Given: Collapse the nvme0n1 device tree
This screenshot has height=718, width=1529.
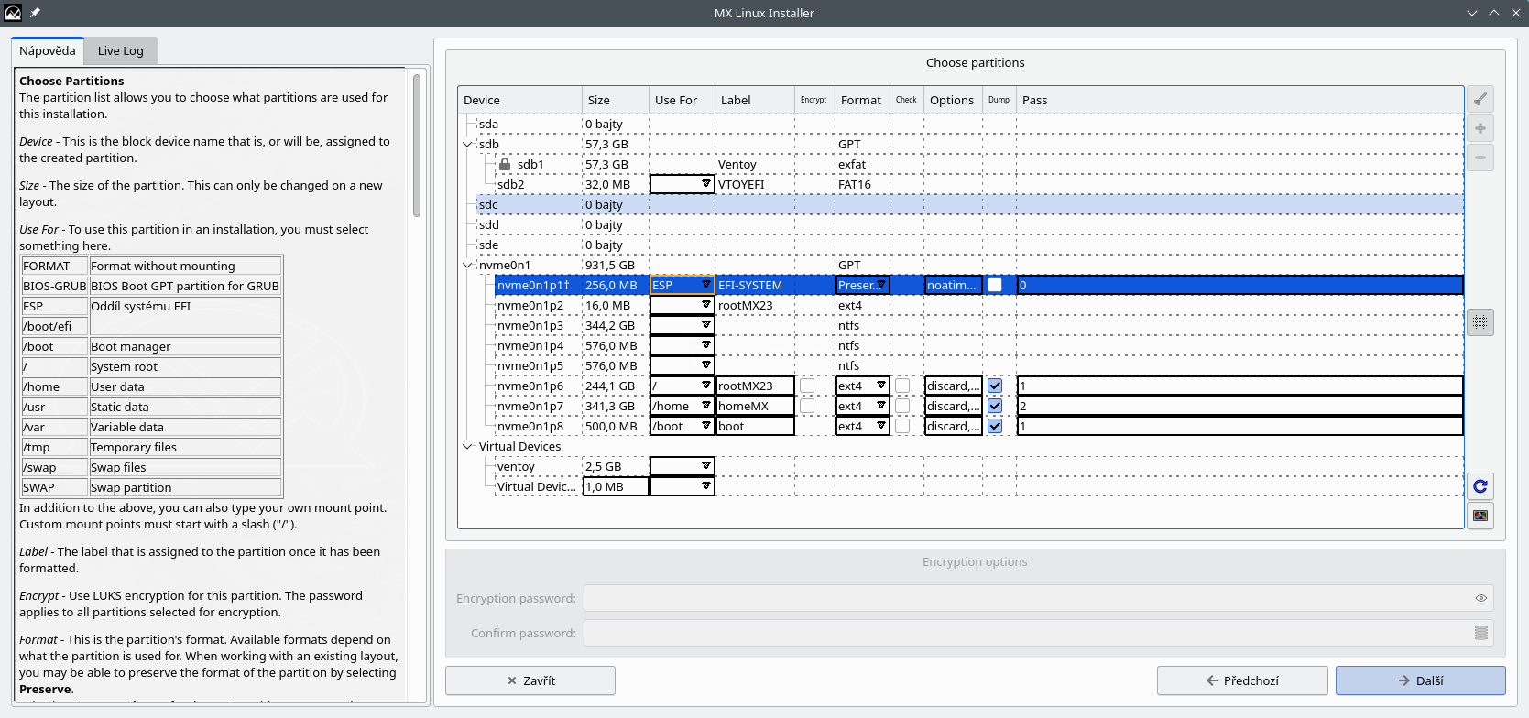Looking at the screenshot, I should (467, 266).
